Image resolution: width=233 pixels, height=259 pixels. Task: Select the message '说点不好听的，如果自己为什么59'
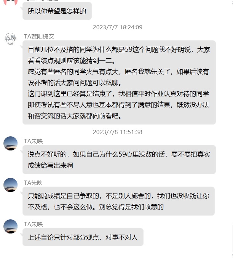pos(119,160)
